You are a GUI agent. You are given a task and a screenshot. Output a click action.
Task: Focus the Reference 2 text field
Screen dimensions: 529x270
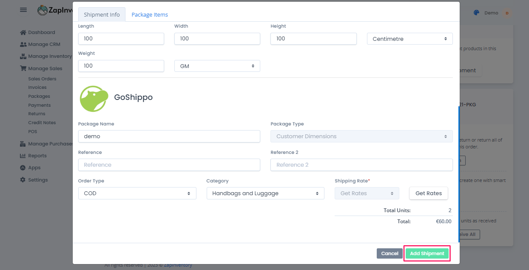tap(361, 165)
